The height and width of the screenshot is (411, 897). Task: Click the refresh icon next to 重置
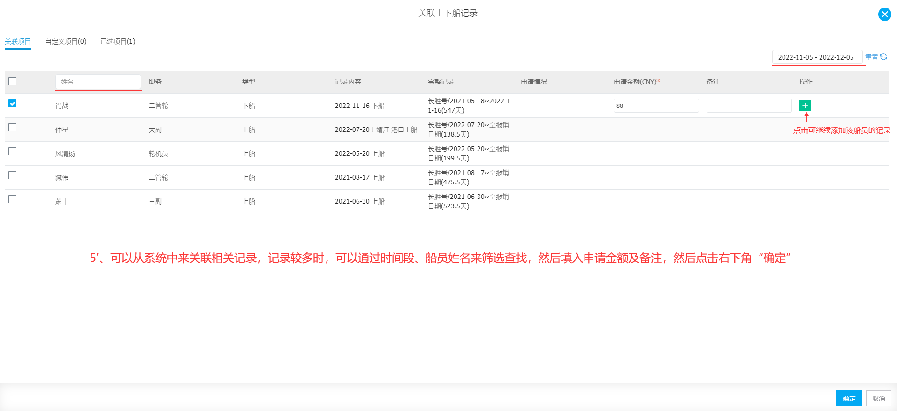pyautogui.click(x=883, y=57)
